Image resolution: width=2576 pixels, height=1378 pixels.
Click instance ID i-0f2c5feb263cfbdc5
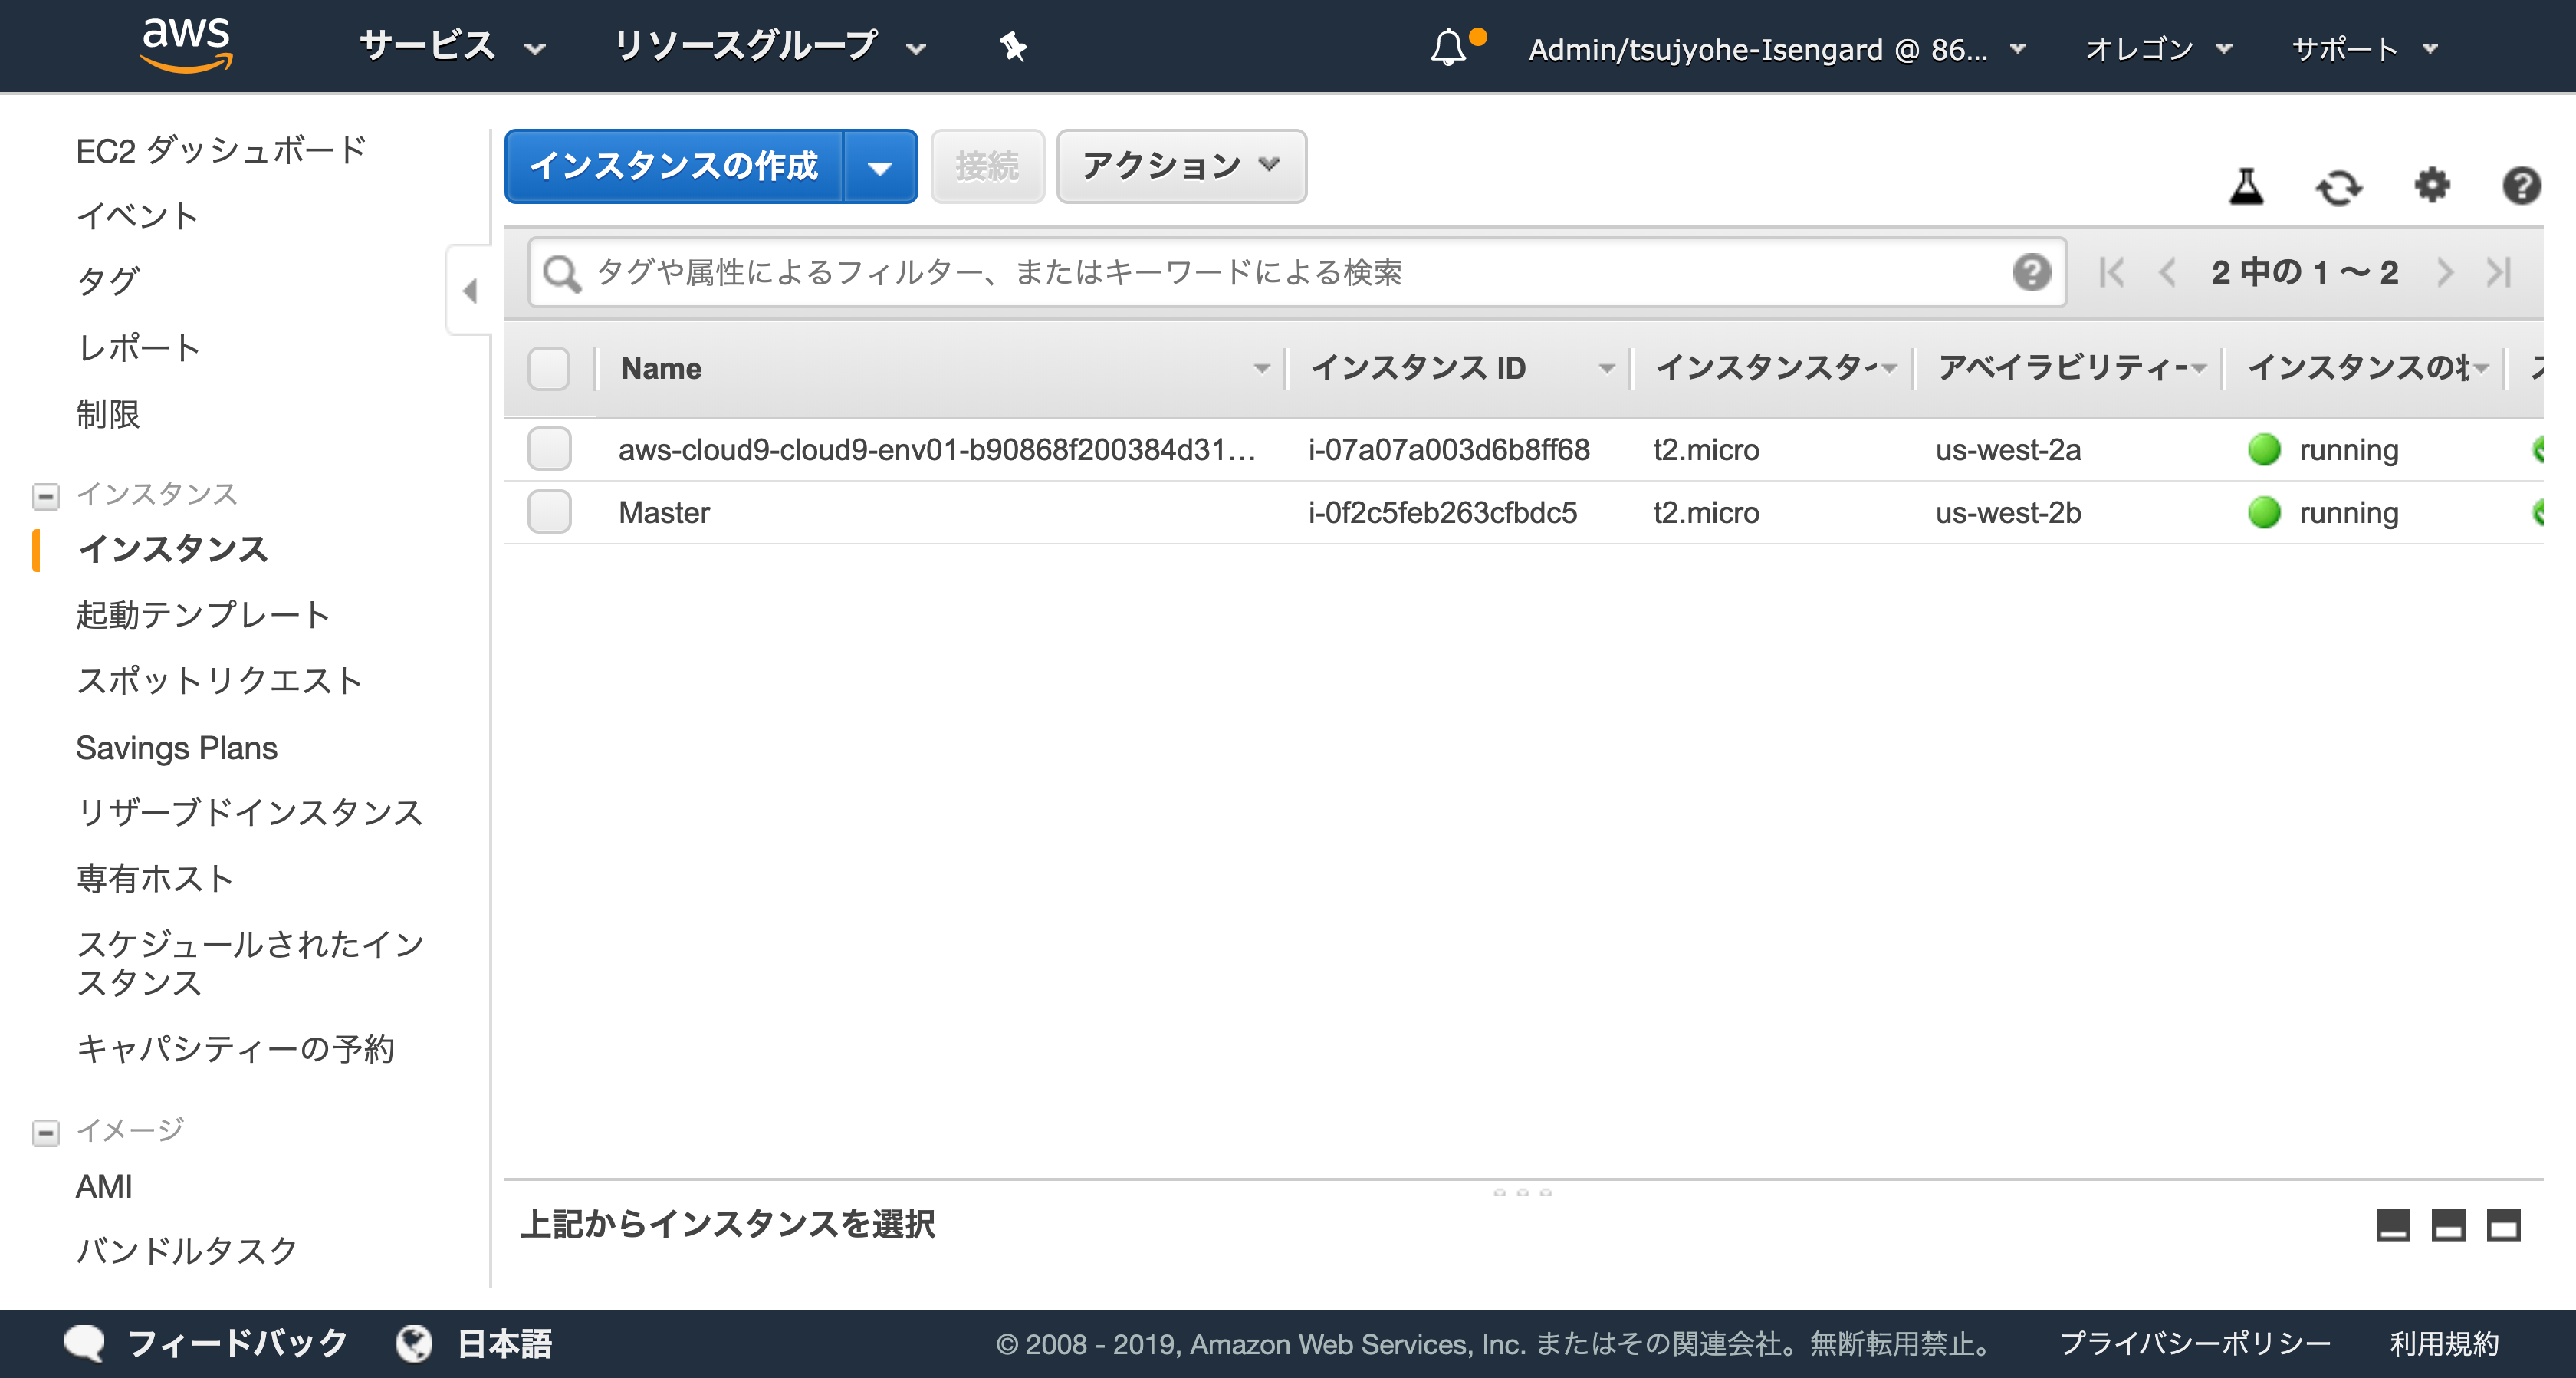click(1443, 513)
